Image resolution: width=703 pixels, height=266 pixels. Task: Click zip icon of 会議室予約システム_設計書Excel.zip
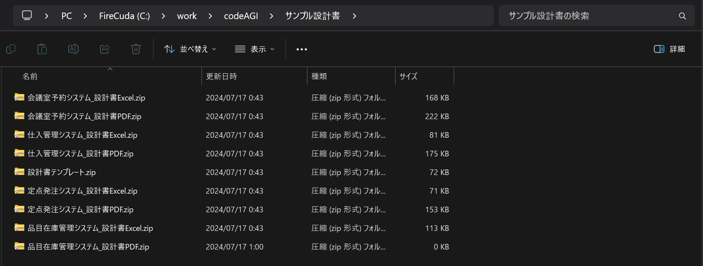pyautogui.click(x=19, y=97)
